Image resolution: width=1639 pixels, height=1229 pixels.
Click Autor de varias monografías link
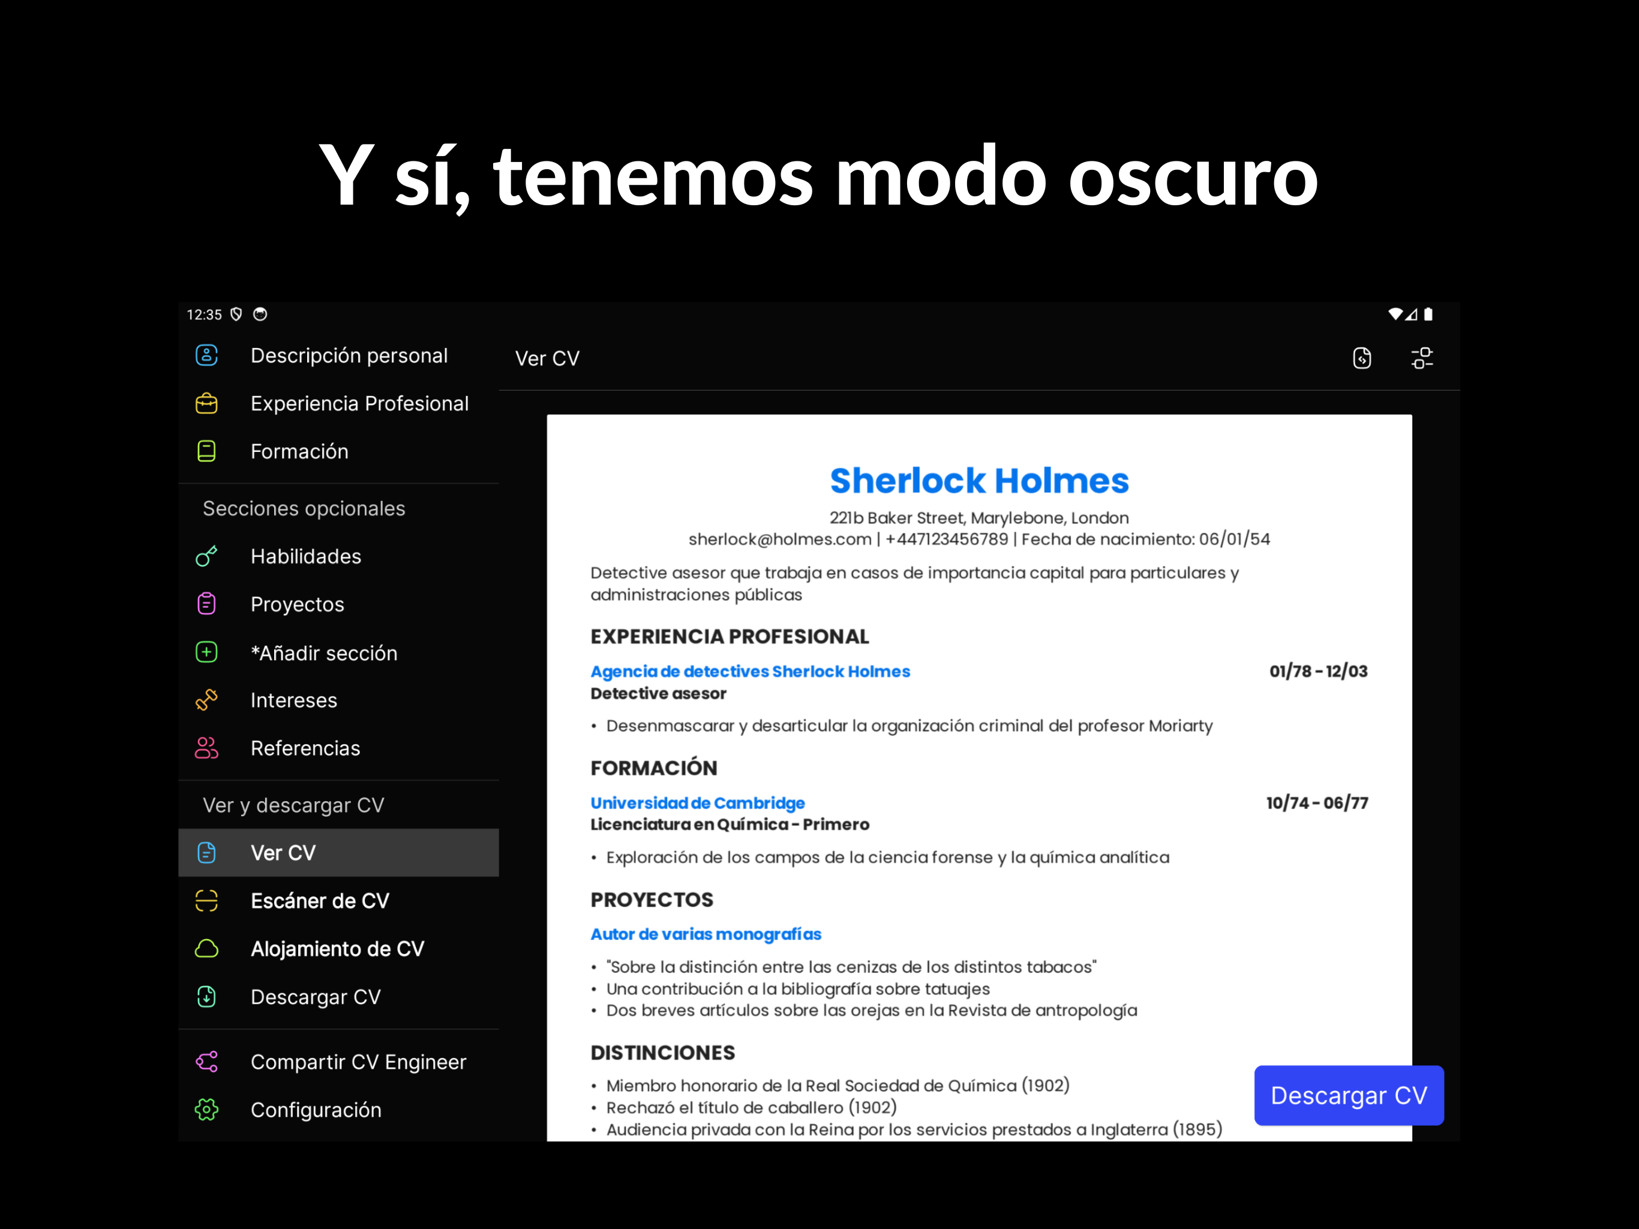(706, 934)
